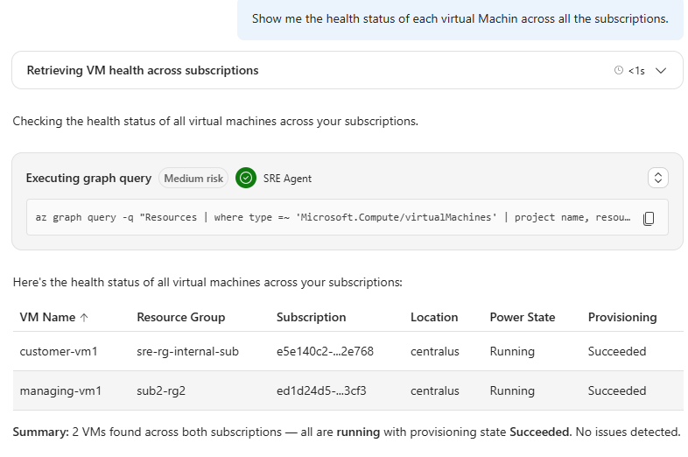Click subscription ID ed1d24d5-...3cf3

point(321,390)
